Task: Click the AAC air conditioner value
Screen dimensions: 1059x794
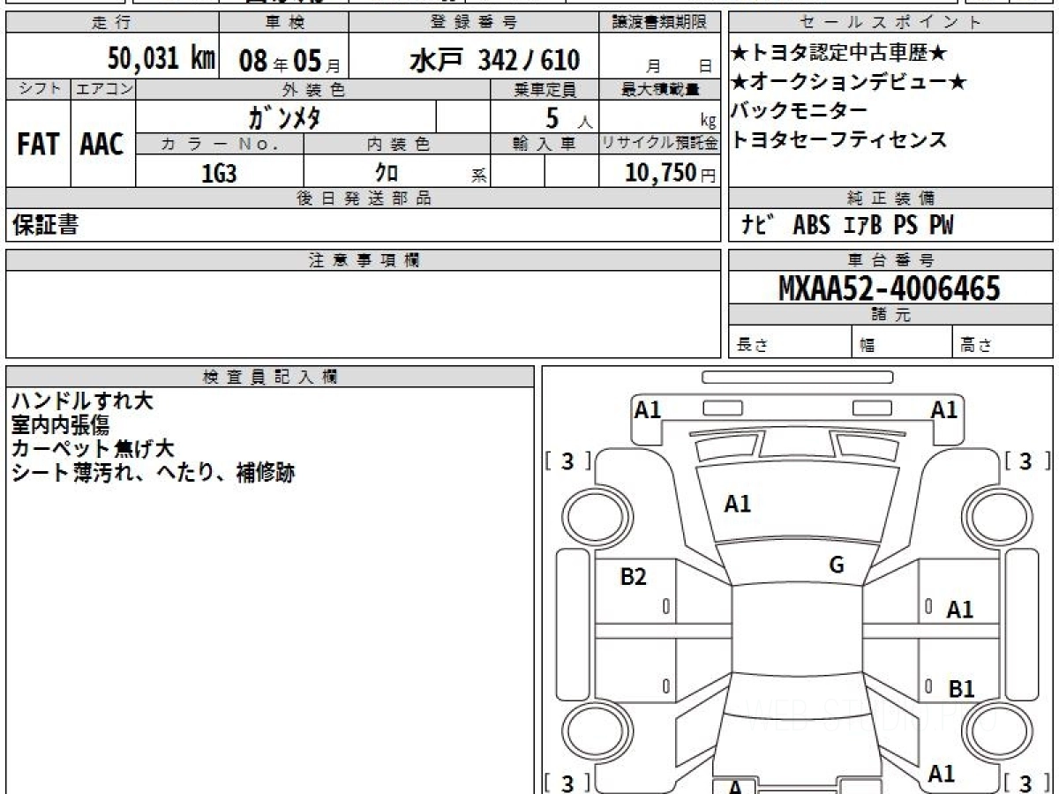Action: pyautogui.click(x=102, y=145)
